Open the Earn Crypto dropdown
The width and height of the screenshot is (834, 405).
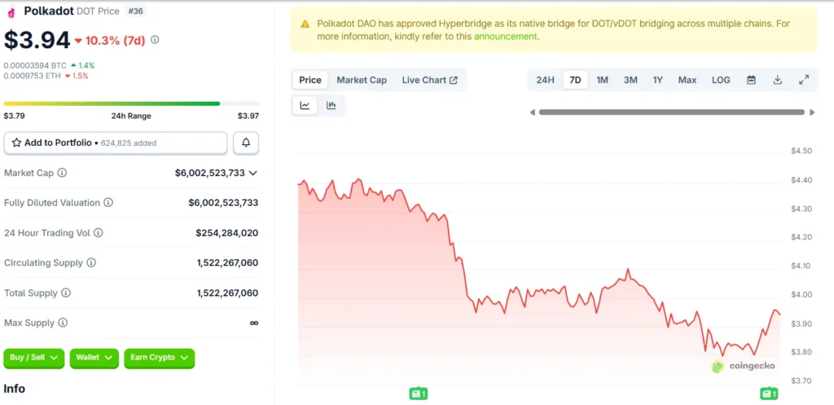160,358
